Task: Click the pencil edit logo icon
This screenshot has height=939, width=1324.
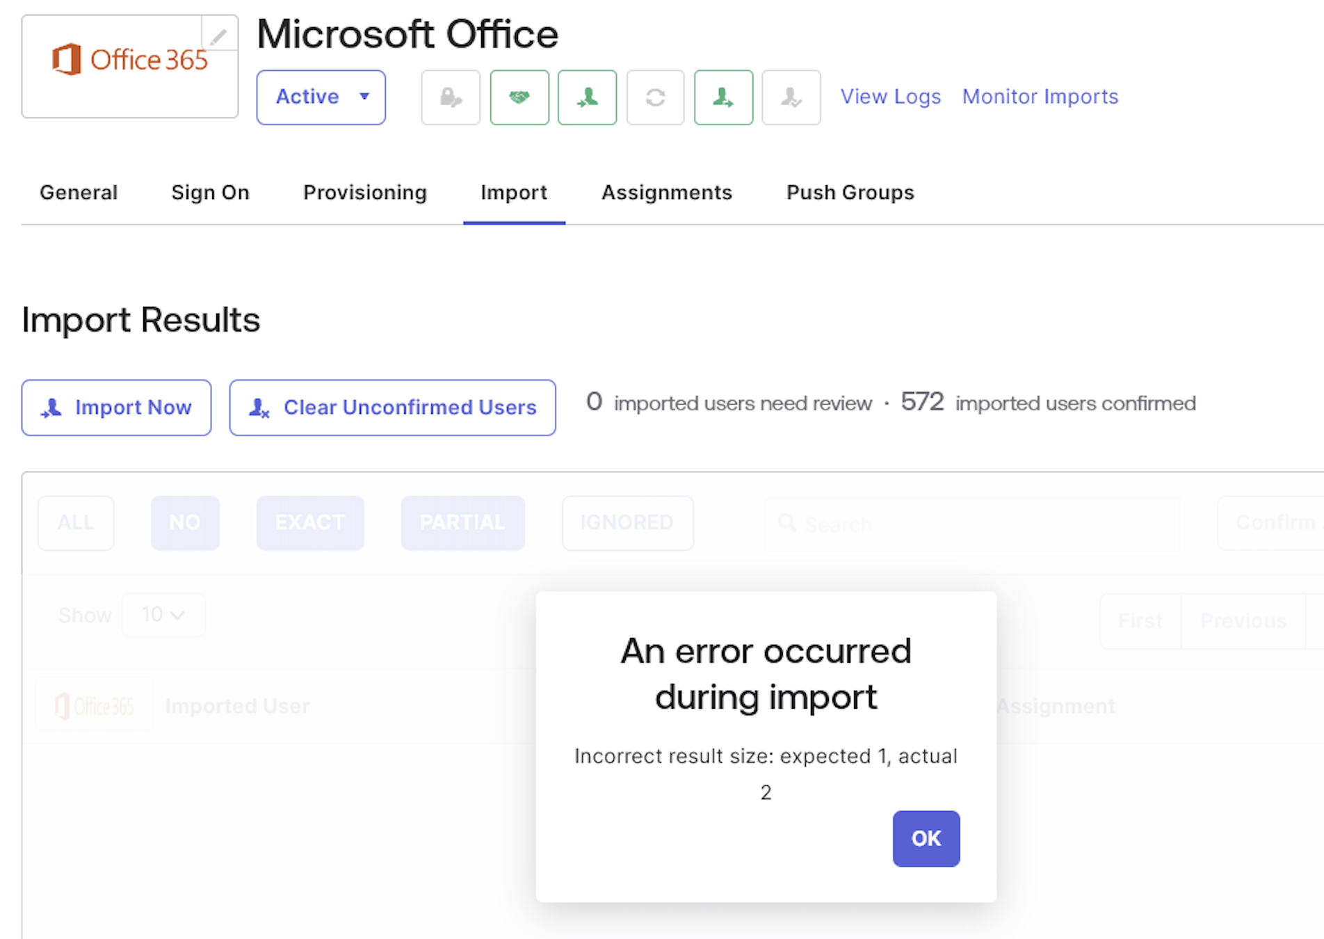Action: pos(219,35)
